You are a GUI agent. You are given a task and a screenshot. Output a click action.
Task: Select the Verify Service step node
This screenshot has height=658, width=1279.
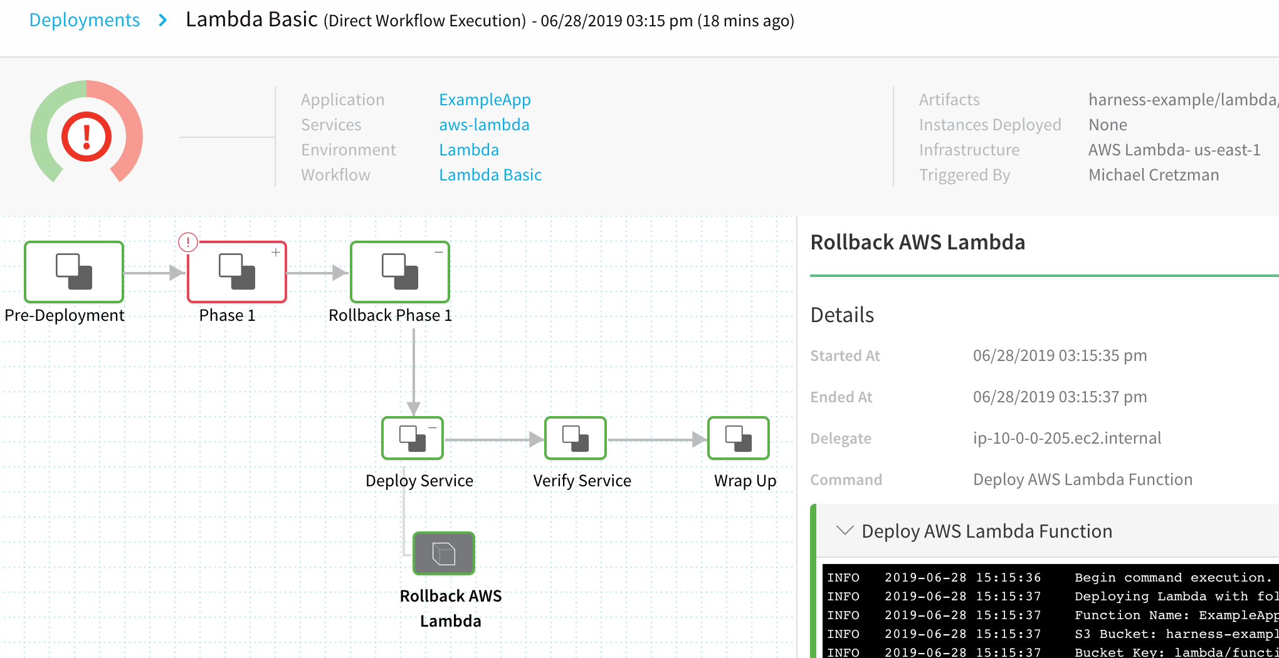click(576, 438)
